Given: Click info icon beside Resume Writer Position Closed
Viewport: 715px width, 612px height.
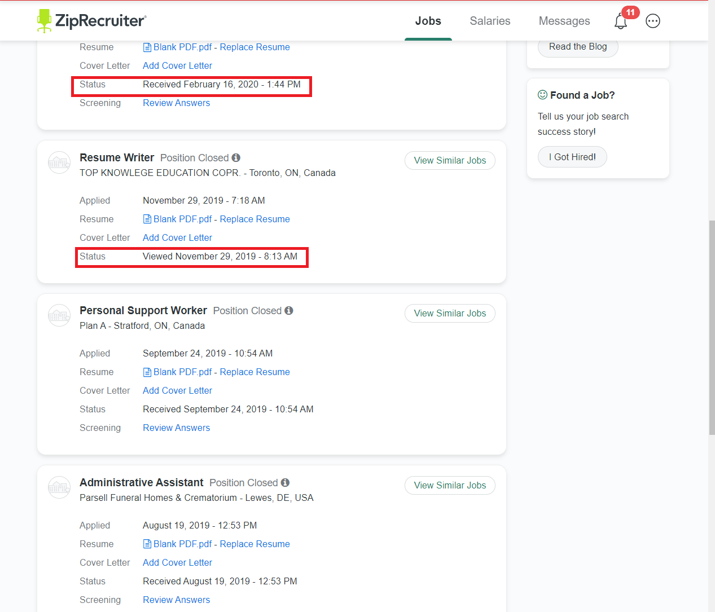Looking at the screenshot, I should (x=236, y=158).
